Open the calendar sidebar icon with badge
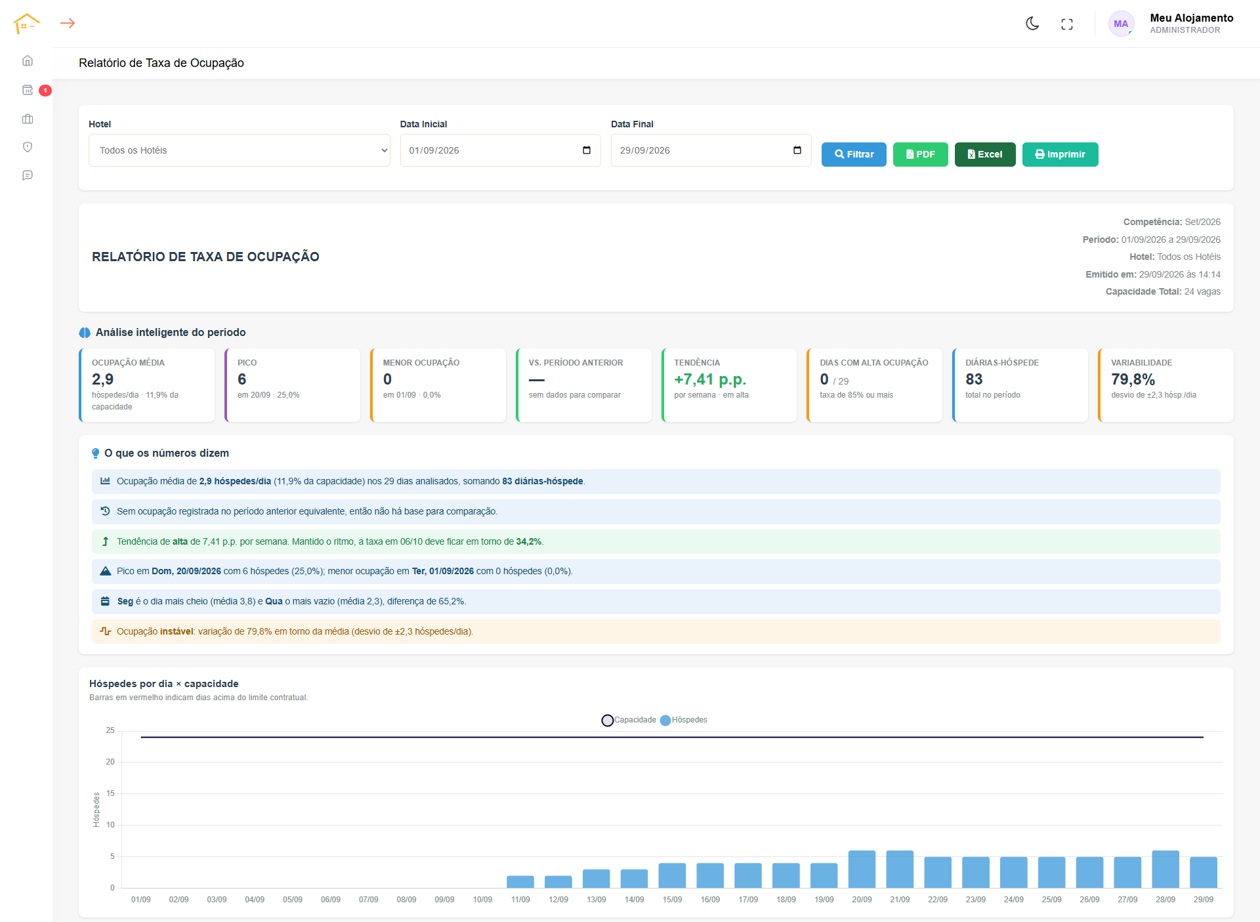The width and height of the screenshot is (1260, 922). pyautogui.click(x=28, y=90)
